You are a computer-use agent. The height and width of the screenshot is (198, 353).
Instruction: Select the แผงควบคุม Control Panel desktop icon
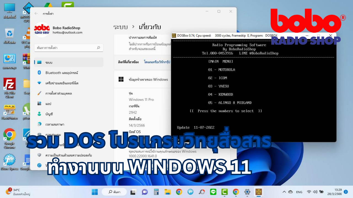pyautogui.click(x=9, y=61)
